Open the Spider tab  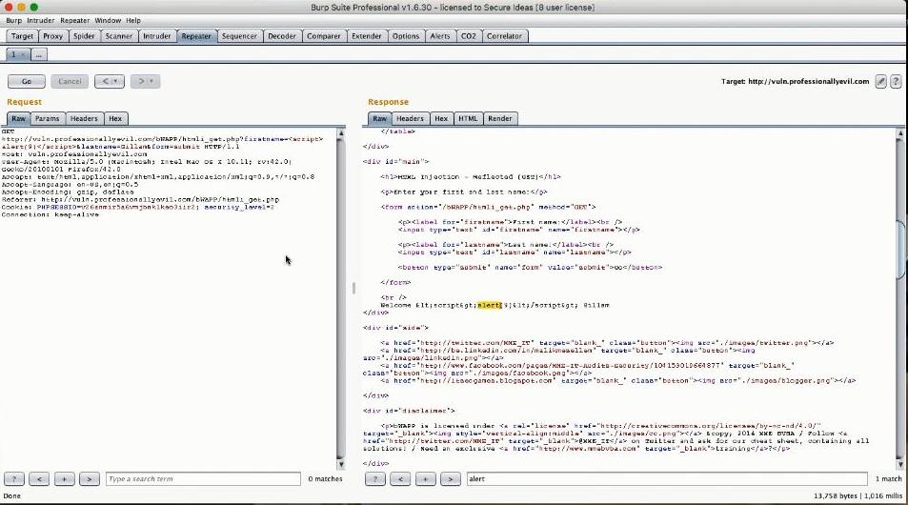tap(84, 36)
